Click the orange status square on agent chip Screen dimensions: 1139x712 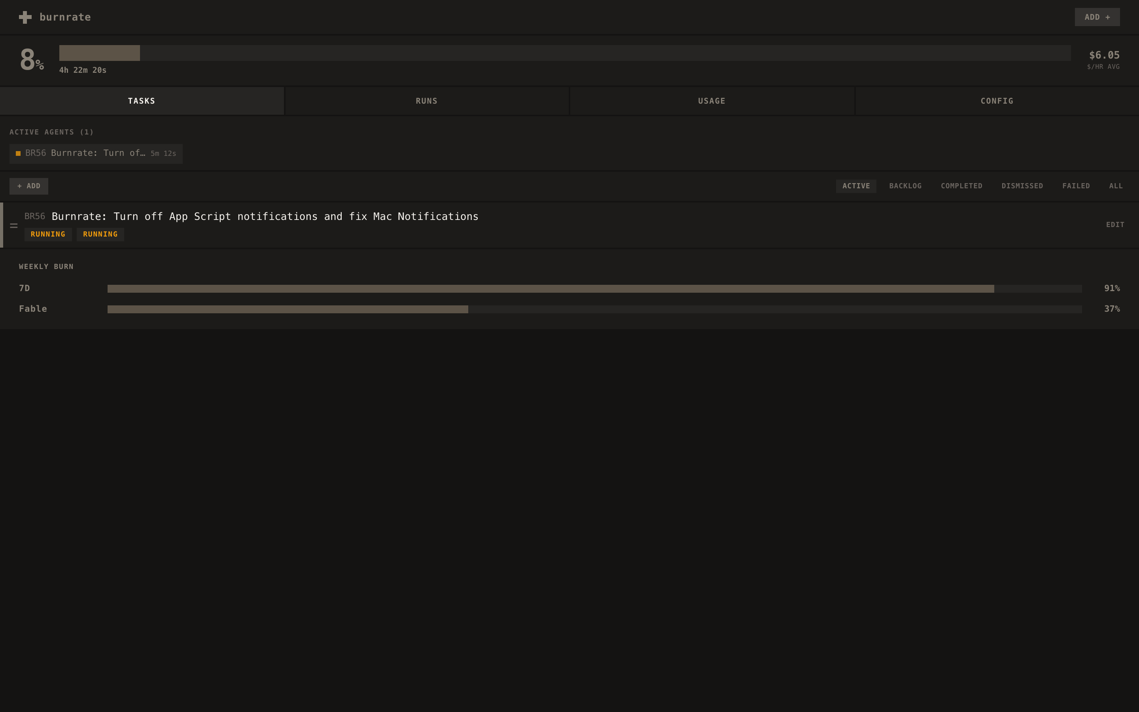tap(18, 153)
